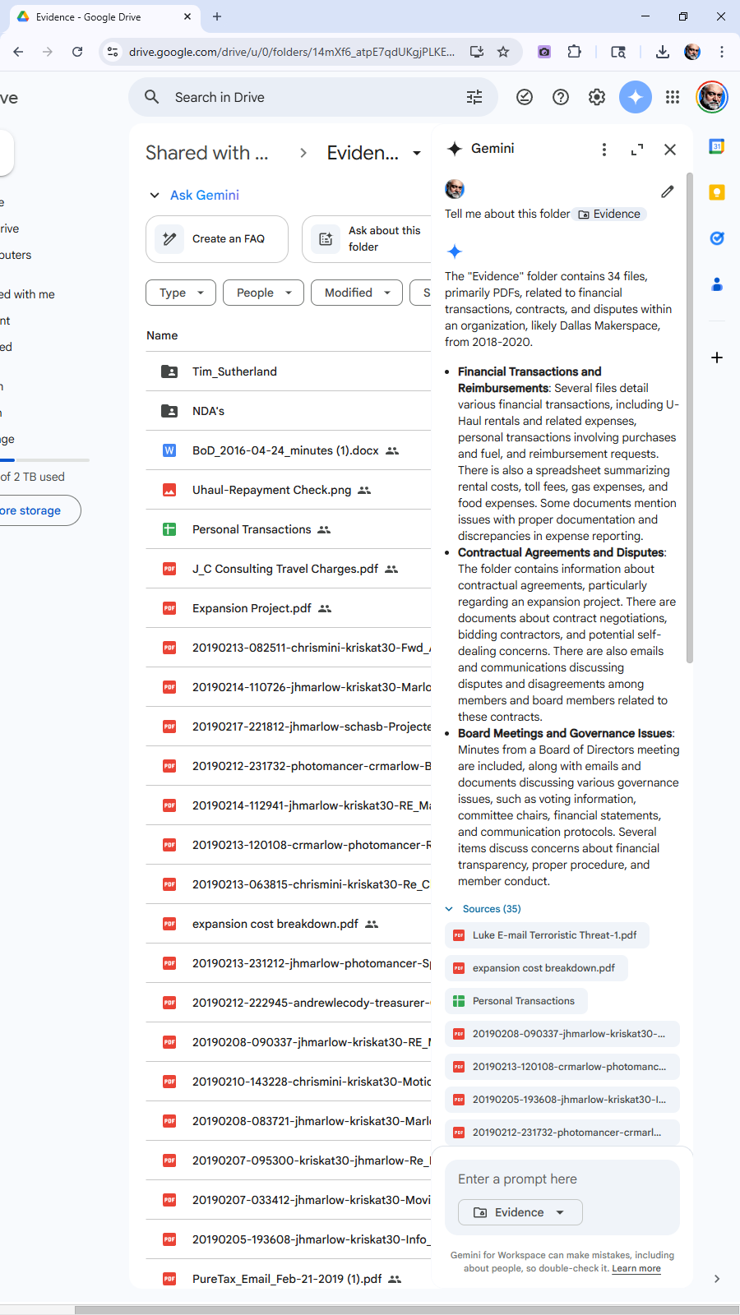Image resolution: width=740 pixels, height=1315 pixels.
Task: Edit the Gemini prompt with pencil icon
Action: pyautogui.click(x=668, y=191)
